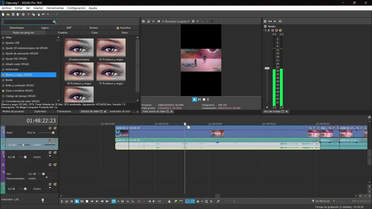Expand hidden tabs with the arrow after Generador de medios
The height and width of the screenshot is (209, 372).
(137, 111)
